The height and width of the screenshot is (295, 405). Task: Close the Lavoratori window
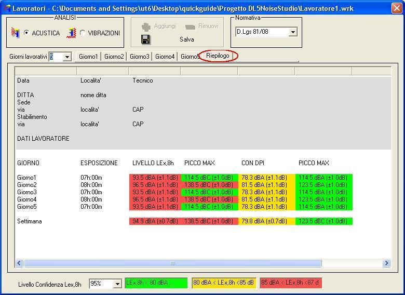(x=397, y=8)
